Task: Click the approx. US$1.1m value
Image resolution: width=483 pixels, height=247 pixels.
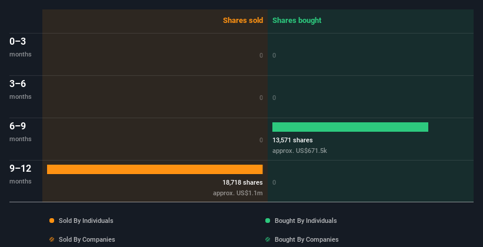Action: [x=238, y=193]
